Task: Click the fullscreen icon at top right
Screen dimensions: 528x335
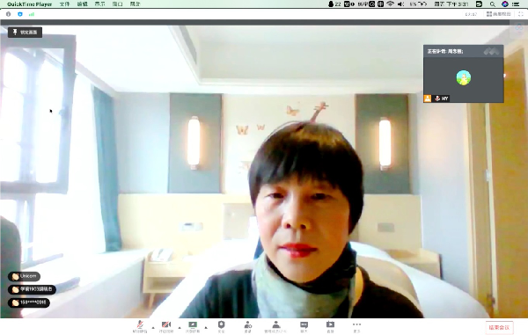Action: (x=521, y=14)
